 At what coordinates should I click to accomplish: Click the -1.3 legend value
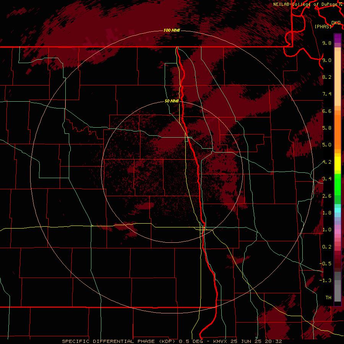click(325, 281)
